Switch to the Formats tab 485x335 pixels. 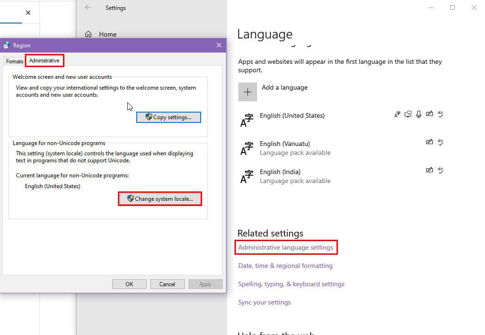pyautogui.click(x=15, y=61)
